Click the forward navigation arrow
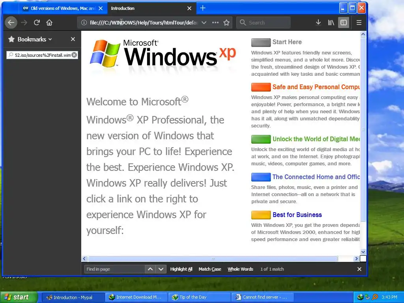The height and width of the screenshot is (303, 404). pyautogui.click(x=24, y=22)
